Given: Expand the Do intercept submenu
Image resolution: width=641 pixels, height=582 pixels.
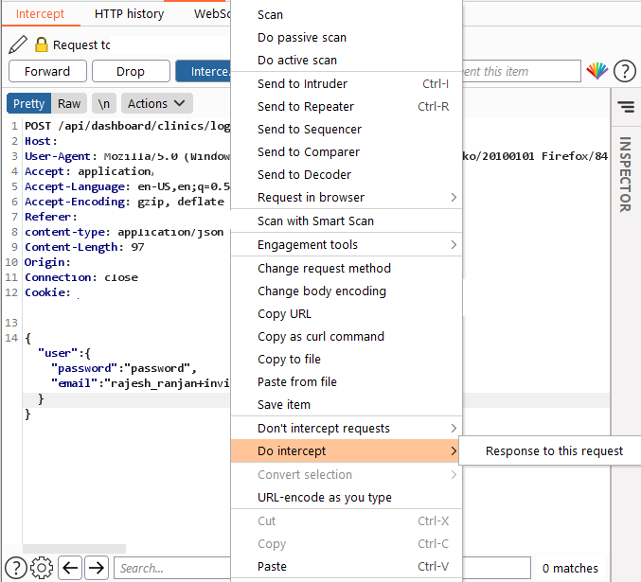Looking at the screenshot, I should (x=347, y=451).
